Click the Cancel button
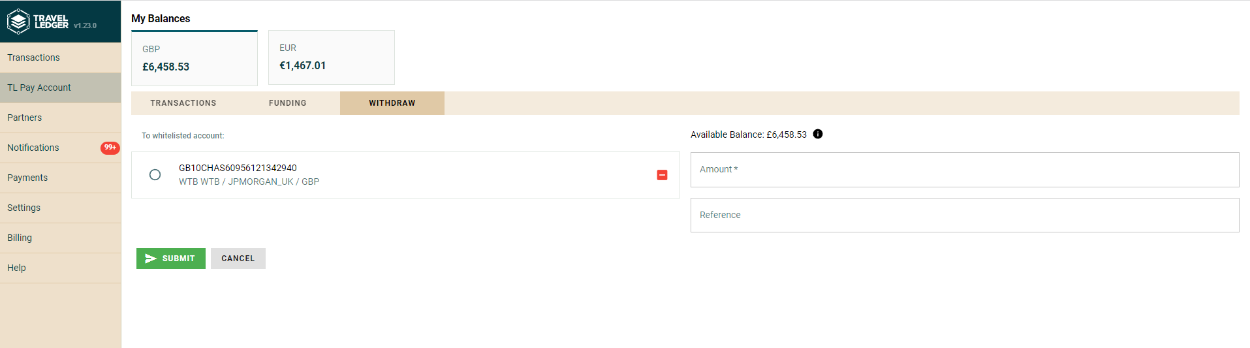The image size is (1250, 348). [238, 259]
